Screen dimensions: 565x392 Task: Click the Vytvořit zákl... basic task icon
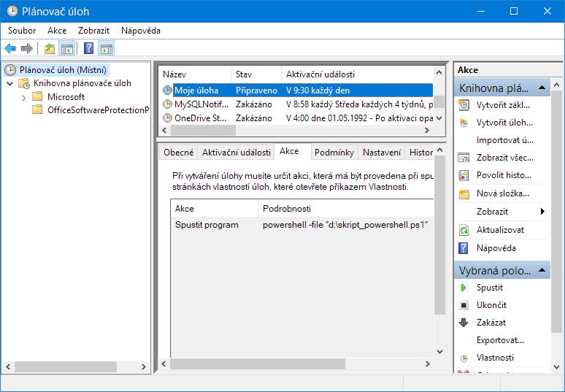[464, 105]
